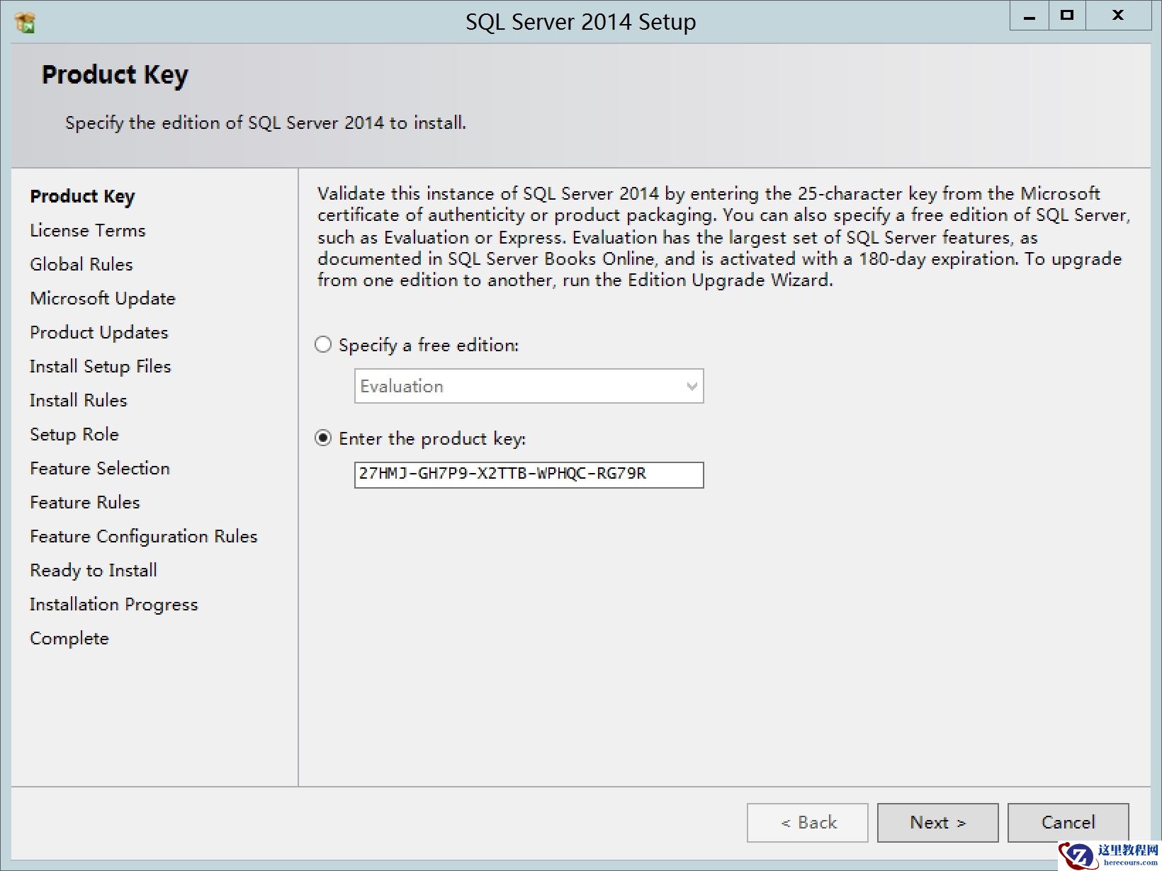Click the product key input field
The width and height of the screenshot is (1162, 871).
529,474
